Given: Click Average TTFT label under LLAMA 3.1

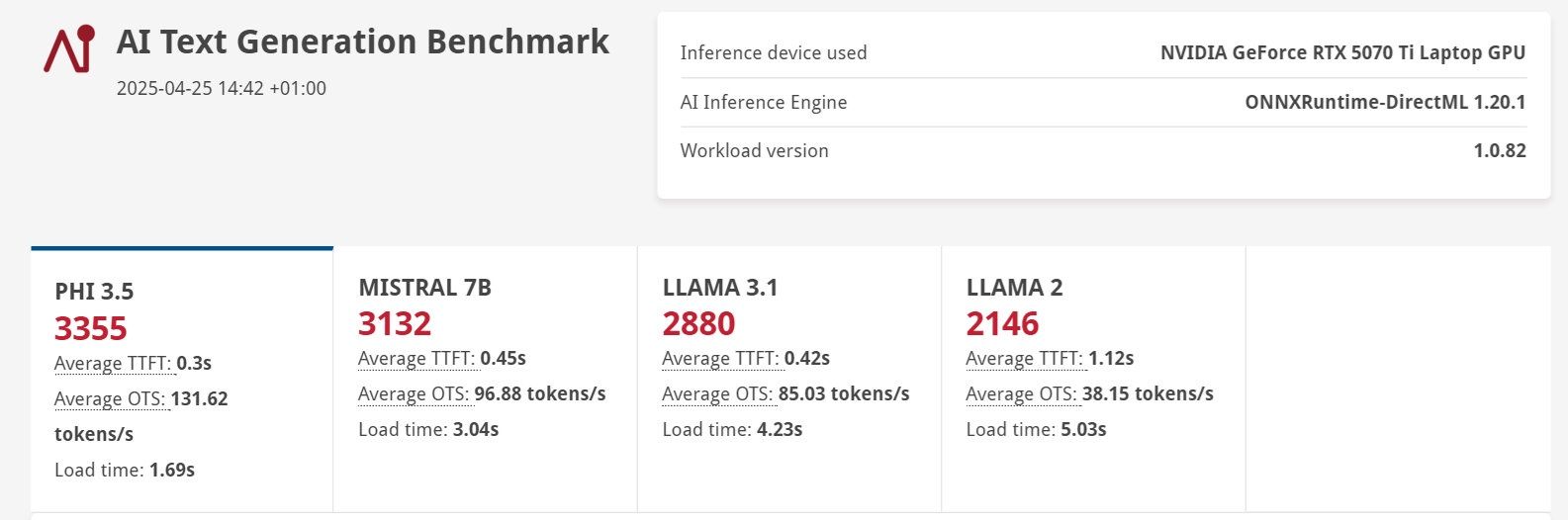Looking at the screenshot, I should tap(721, 358).
